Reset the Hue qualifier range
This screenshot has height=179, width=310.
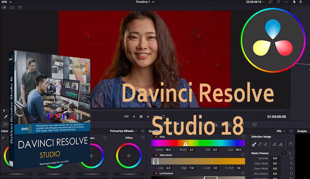coord(243,136)
